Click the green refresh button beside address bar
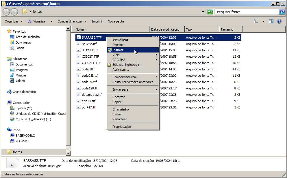287x178 pixels. 210,12
